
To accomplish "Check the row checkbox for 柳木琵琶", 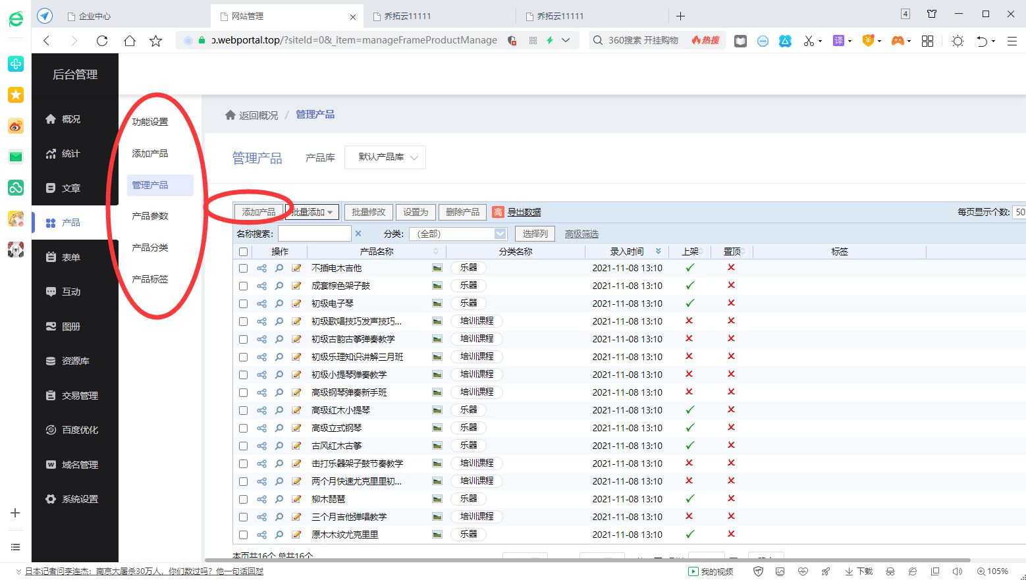I will (x=243, y=499).
